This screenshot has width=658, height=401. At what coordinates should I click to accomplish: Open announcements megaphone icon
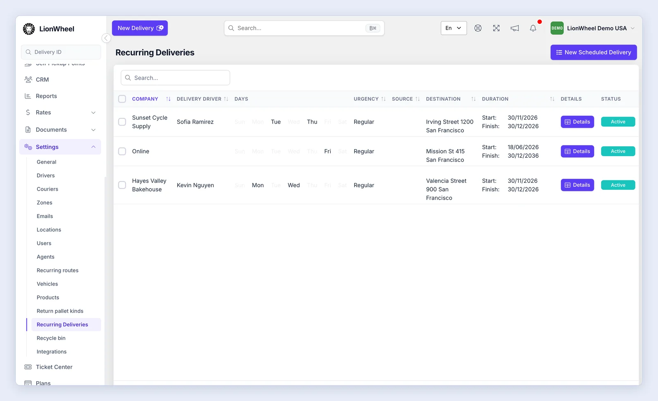[514, 28]
